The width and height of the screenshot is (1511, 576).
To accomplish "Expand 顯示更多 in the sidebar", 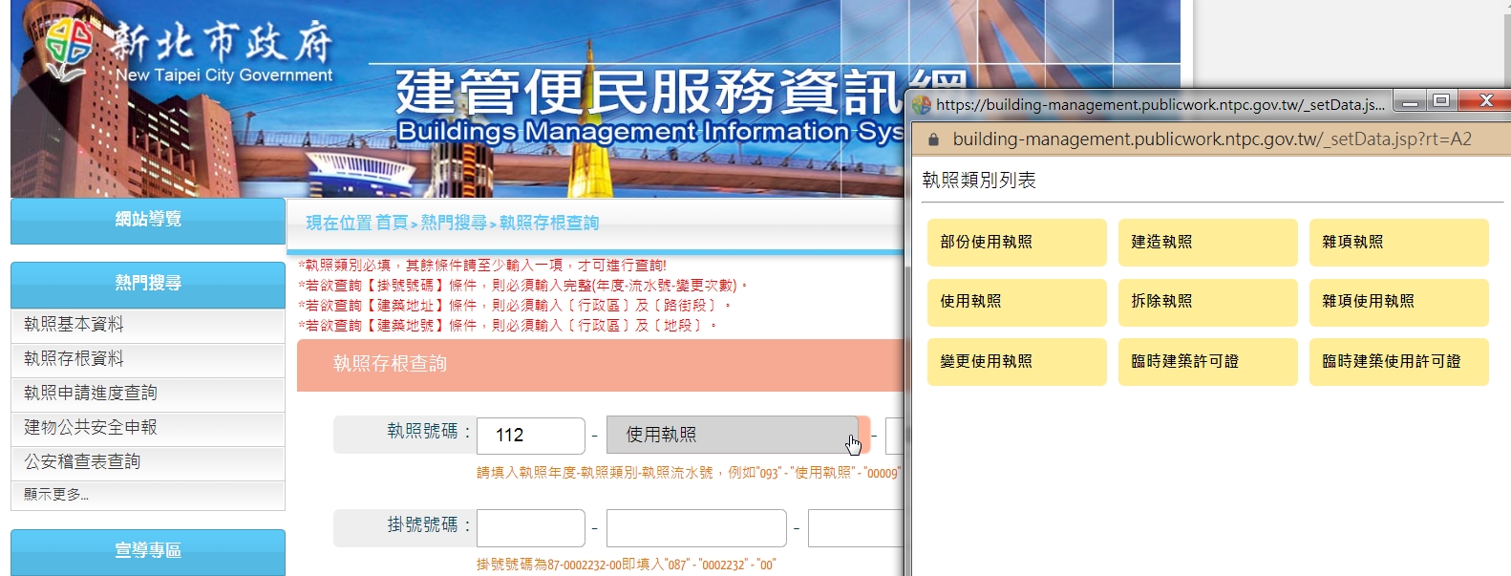I will tap(148, 495).
